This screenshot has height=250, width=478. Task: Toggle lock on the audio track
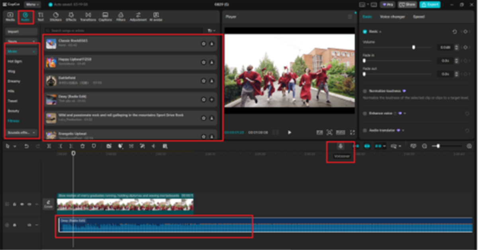(14, 225)
